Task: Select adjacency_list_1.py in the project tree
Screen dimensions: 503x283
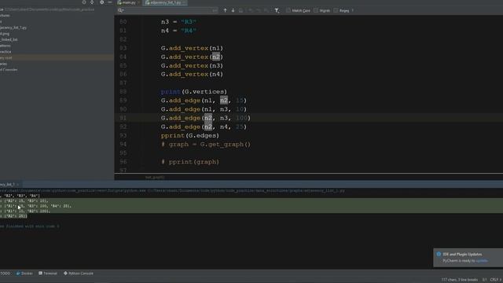Action: 13,28
